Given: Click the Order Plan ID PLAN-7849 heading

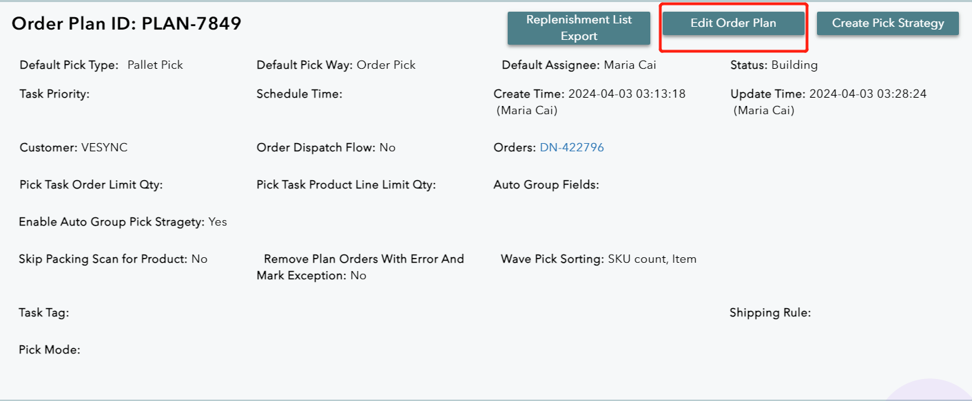Looking at the screenshot, I should point(127,23).
